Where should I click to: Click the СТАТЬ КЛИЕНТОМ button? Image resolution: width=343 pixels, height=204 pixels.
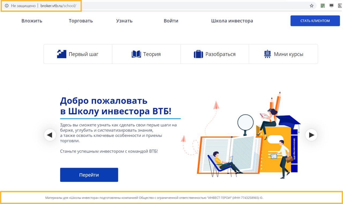coord(315,21)
